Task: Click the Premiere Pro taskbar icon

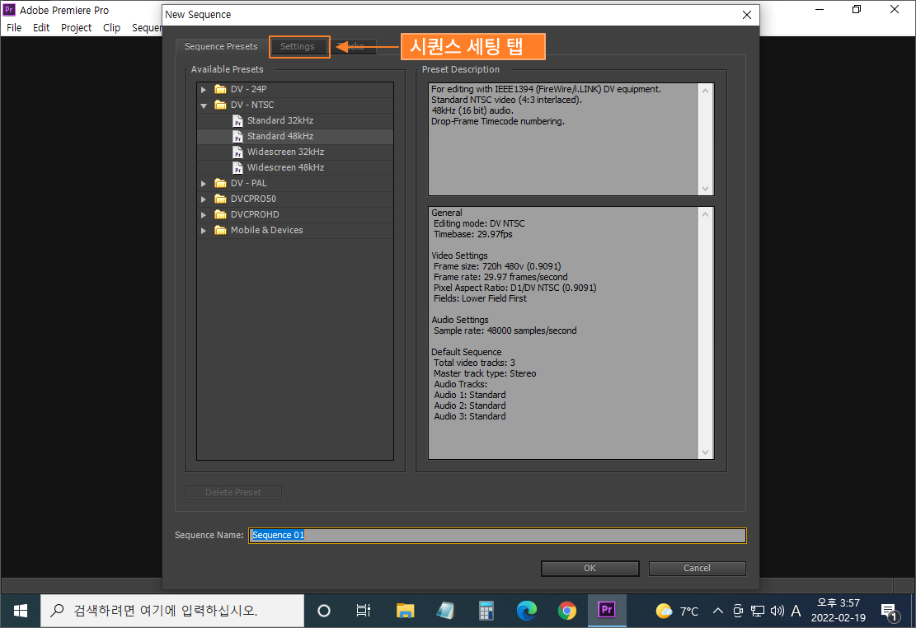Action: pyautogui.click(x=607, y=611)
